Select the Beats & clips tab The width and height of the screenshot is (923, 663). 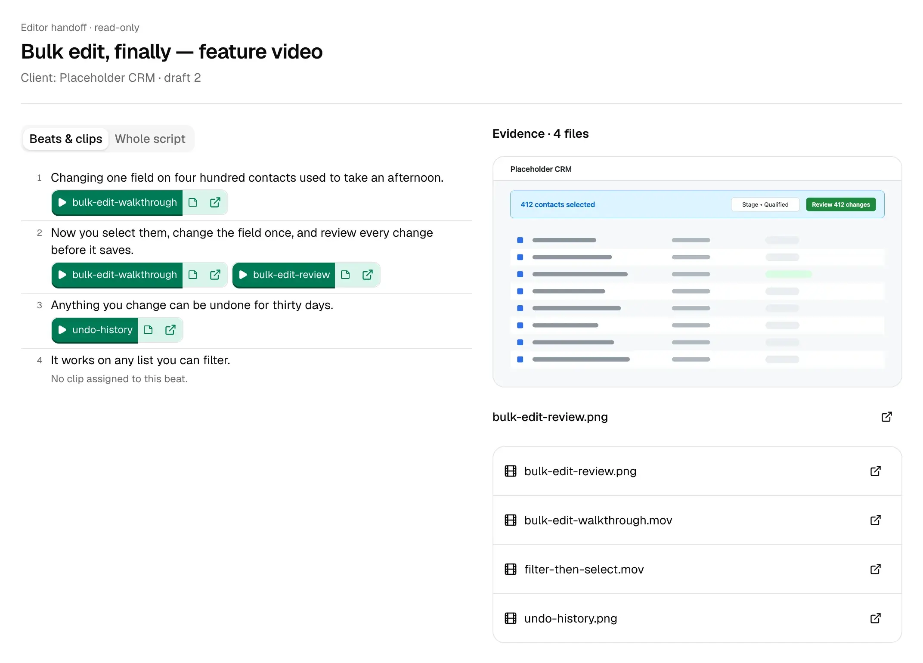click(66, 139)
